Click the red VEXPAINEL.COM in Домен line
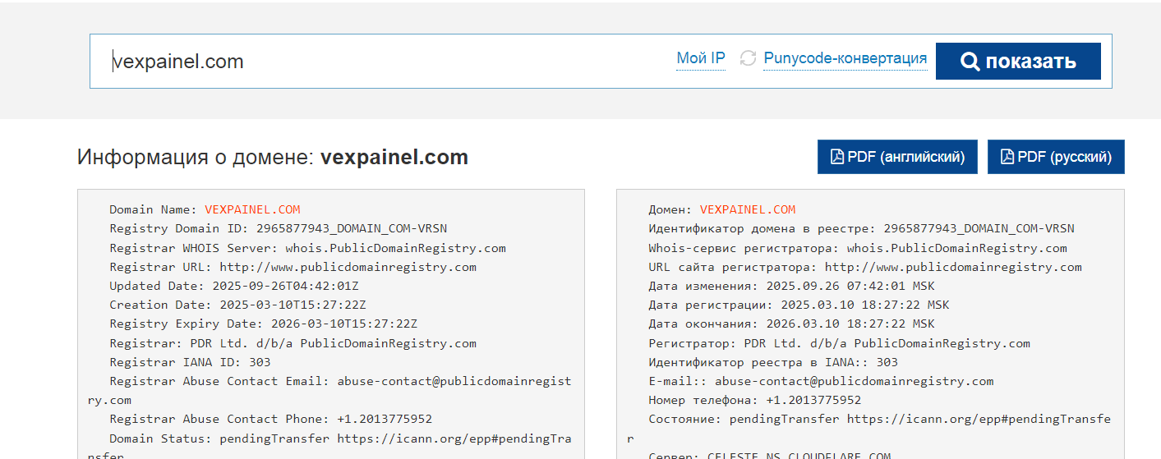Image resolution: width=1161 pixels, height=459 pixels. [x=748, y=209]
